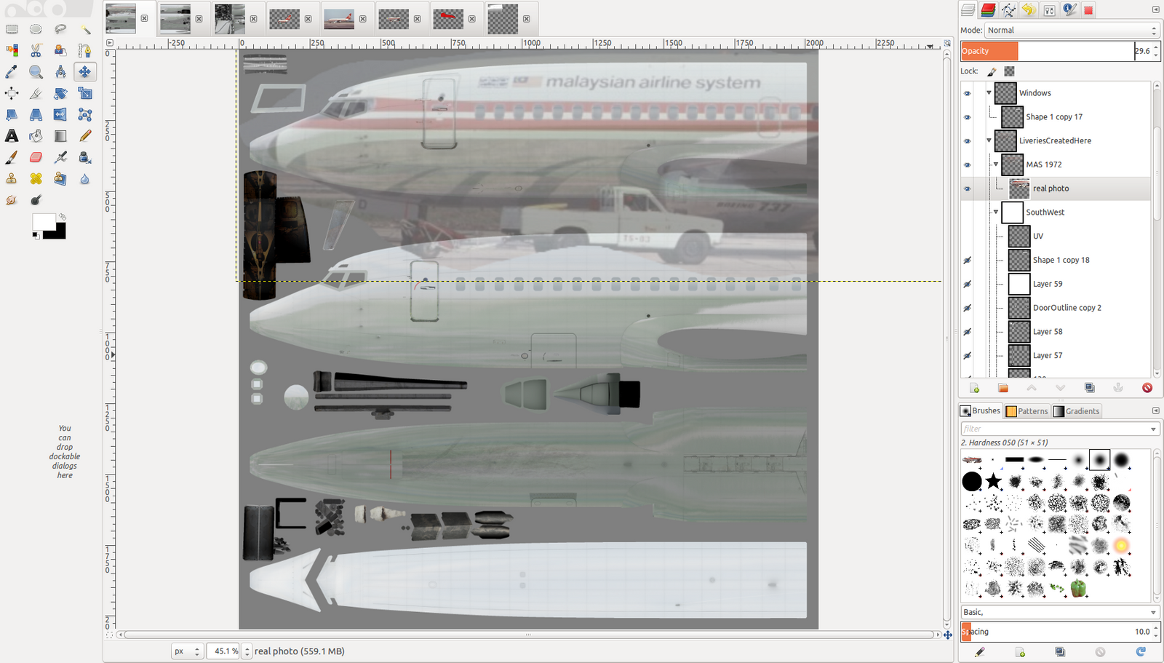1164x663 pixels.
Task: Select the Heal bandage tool
Action: click(36, 178)
